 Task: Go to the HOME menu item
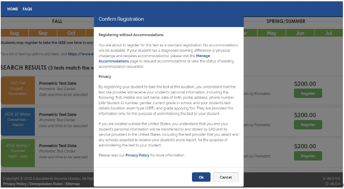[13, 9]
